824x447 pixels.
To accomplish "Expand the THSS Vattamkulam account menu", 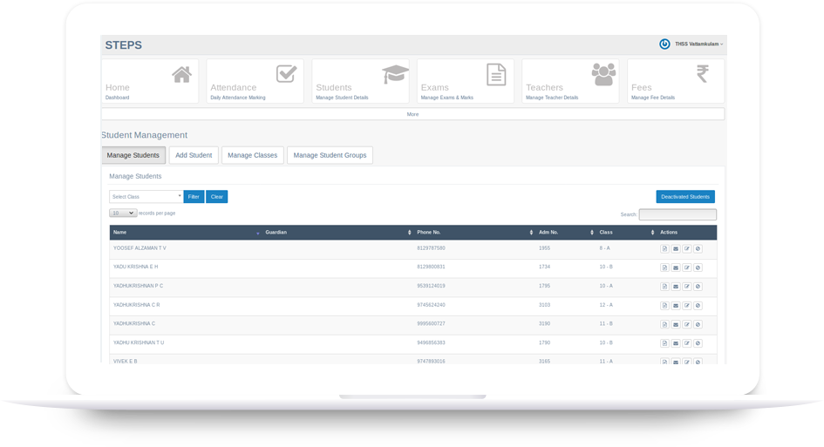I will pyautogui.click(x=698, y=44).
